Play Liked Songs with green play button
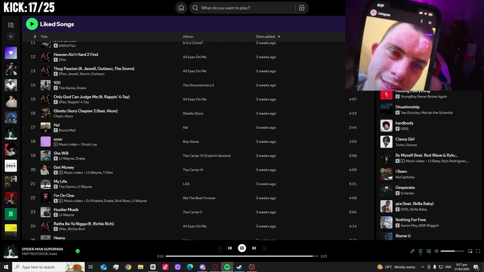Screen dimensions: 484x272 tap(32, 24)
